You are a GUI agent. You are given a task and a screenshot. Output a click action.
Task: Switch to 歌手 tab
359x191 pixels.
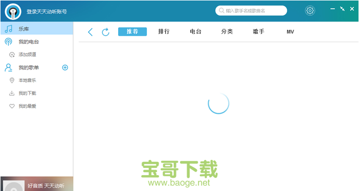(259, 32)
